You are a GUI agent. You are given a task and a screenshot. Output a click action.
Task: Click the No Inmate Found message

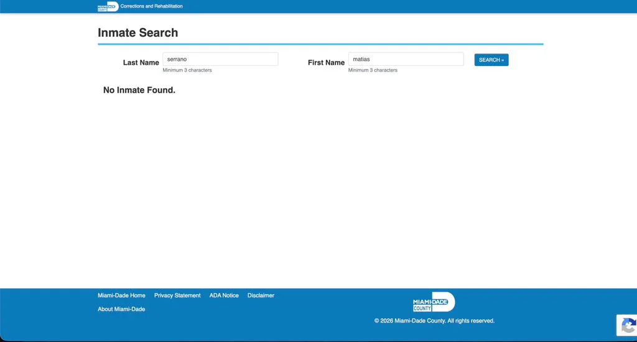[139, 90]
